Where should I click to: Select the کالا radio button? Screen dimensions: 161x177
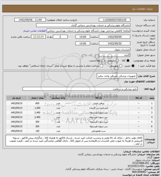[128, 61]
